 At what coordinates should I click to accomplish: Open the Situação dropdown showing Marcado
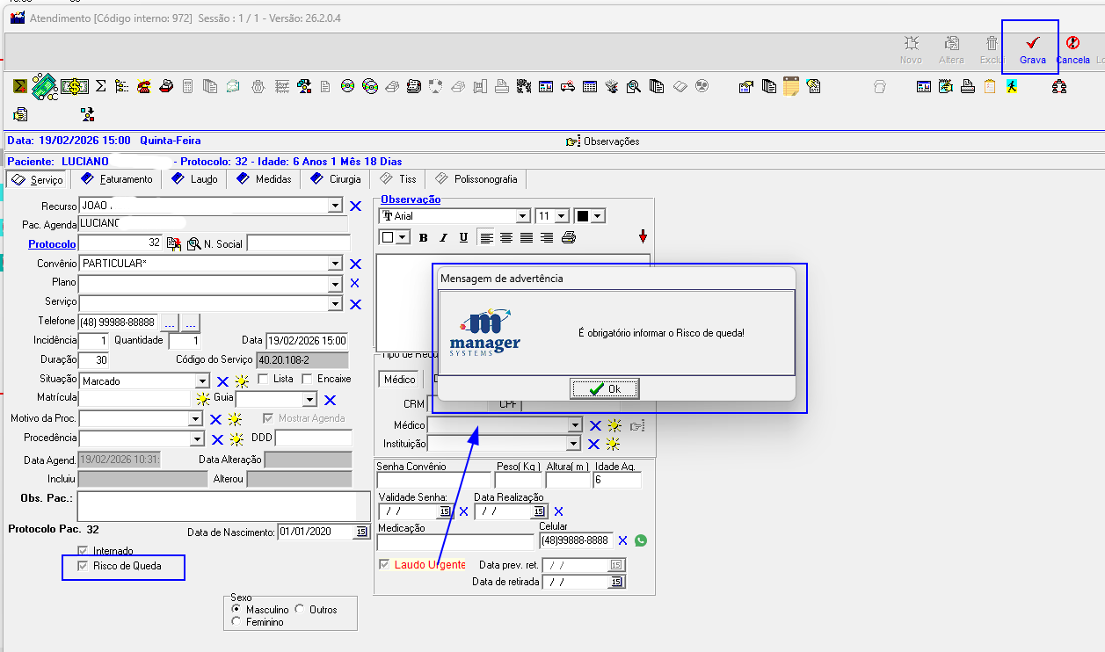202,381
